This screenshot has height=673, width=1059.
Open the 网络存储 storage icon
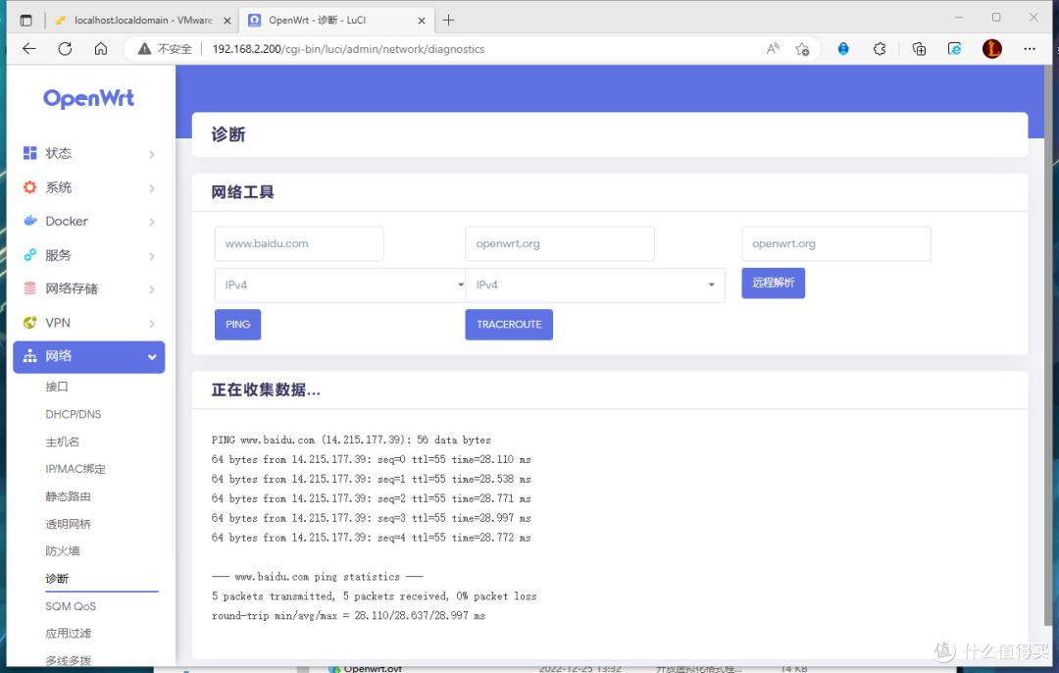[x=31, y=288]
